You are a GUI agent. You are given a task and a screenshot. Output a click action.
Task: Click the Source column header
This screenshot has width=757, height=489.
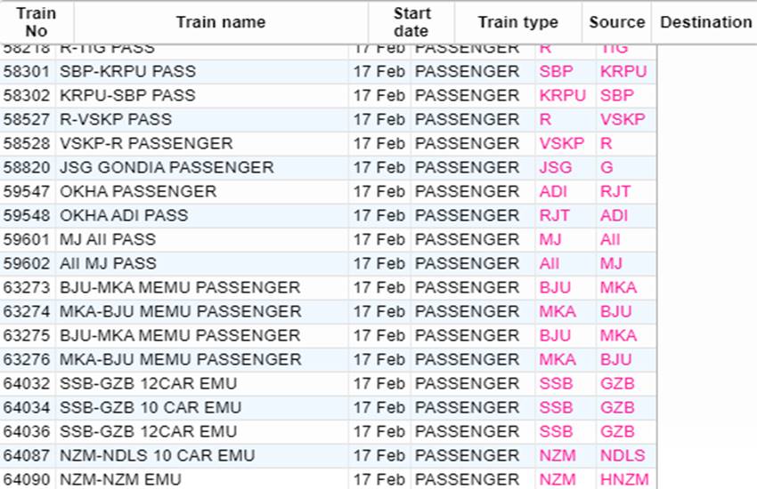click(x=616, y=22)
